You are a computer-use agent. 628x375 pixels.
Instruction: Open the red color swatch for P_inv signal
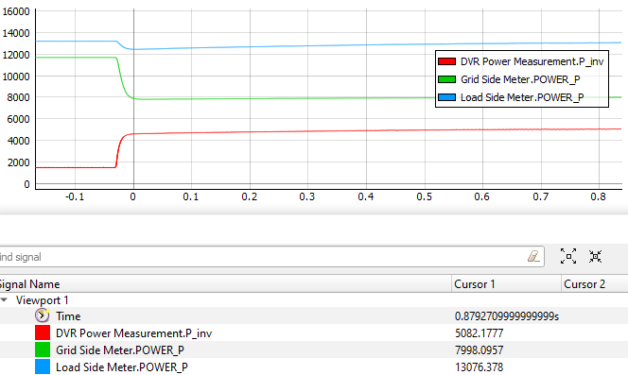[43, 333]
